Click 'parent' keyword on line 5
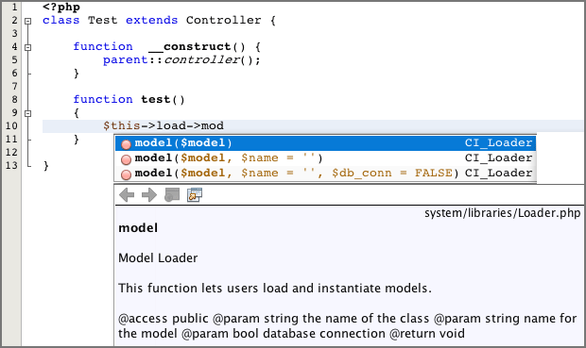586x348 pixels. (x=126, y=60)
